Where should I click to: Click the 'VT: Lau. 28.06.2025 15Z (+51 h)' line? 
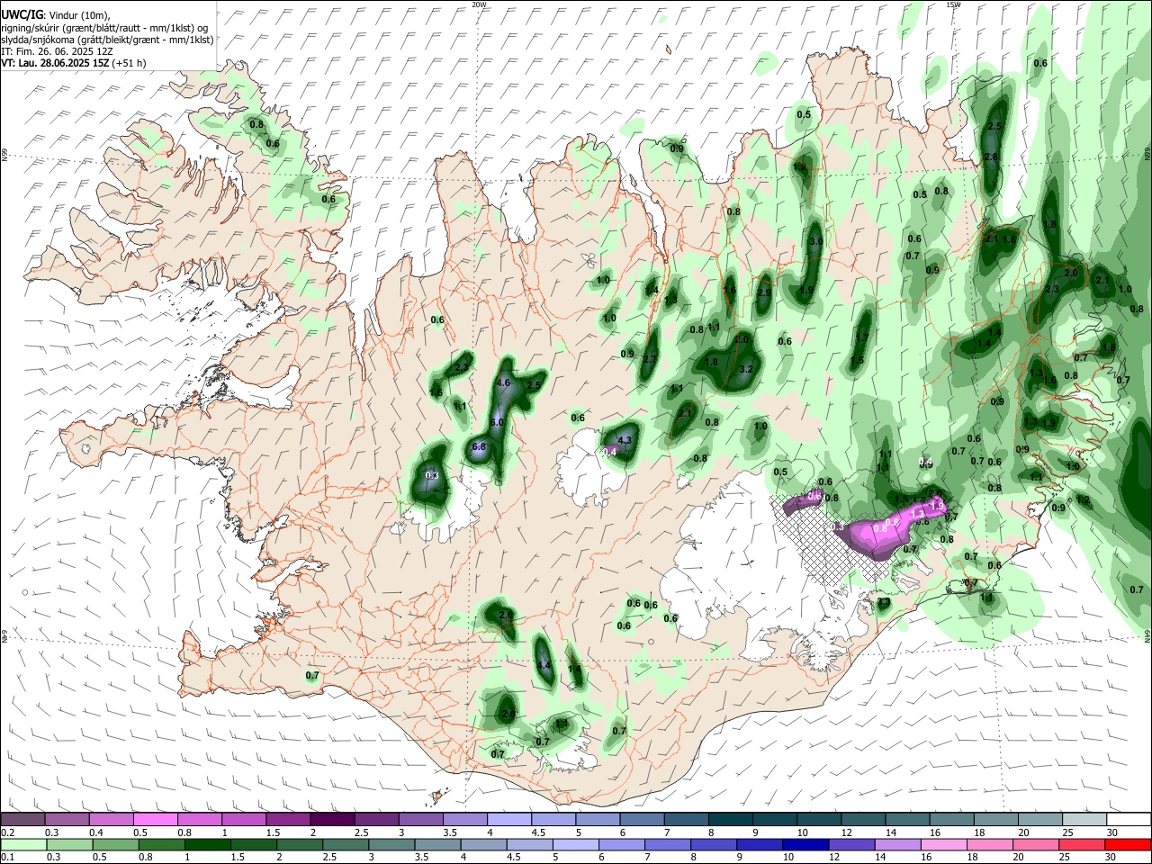click(x=74, y=63)
